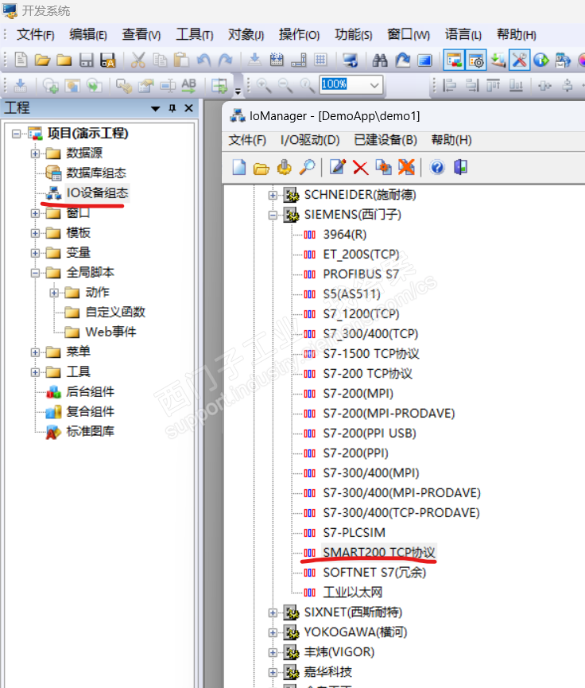Open the 文件(F) main menu

[x=35, y=35]
